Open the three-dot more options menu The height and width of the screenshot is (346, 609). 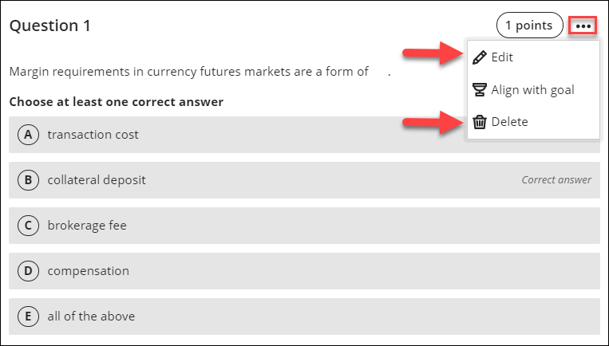click(x=583, y=26)
